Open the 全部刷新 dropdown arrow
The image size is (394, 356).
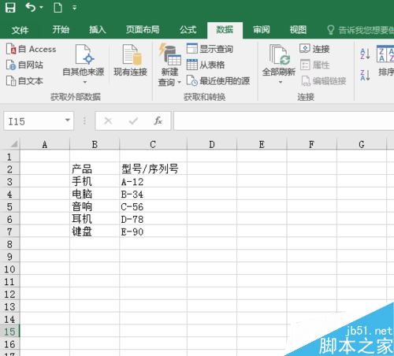[281, 82]
